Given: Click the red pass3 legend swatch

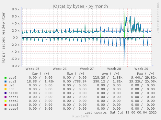Looking at the screenshot, I should 6,105.
